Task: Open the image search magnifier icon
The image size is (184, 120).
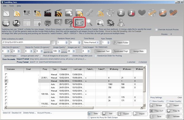Action: [100, 23]
